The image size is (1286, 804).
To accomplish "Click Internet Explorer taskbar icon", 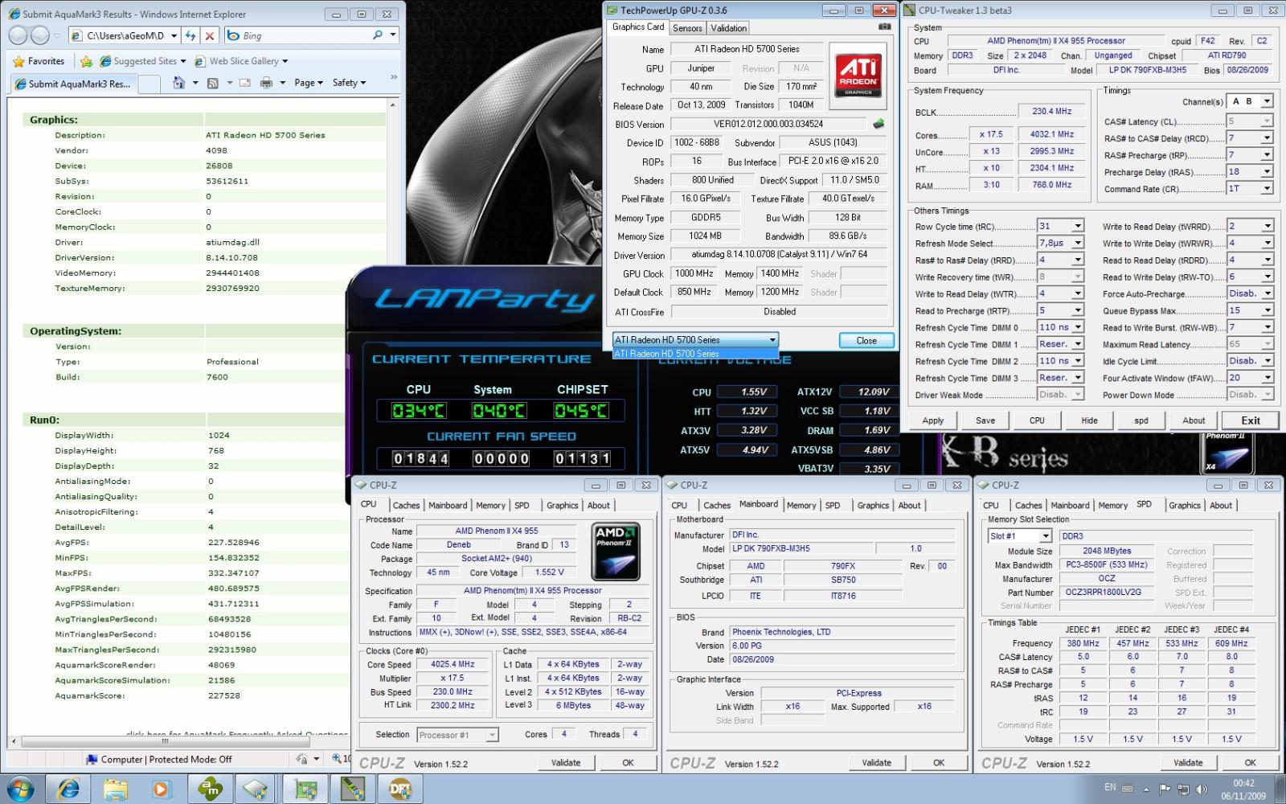I will pyautogui.click(x=69, y=789).
